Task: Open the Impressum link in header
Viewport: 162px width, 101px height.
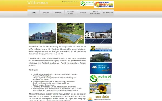Action: [70, 2]
